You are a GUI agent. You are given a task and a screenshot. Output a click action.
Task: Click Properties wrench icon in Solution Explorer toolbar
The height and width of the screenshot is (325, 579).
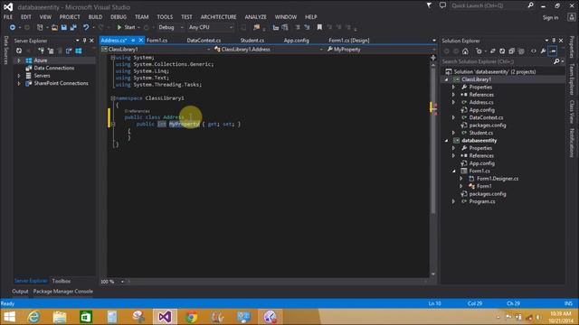click(x=543, y=51)
